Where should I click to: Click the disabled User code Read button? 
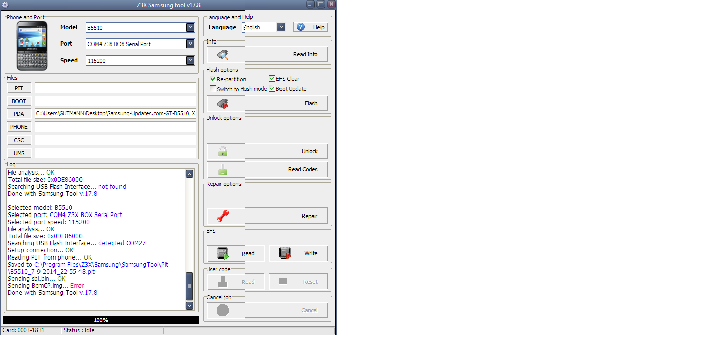235,282
